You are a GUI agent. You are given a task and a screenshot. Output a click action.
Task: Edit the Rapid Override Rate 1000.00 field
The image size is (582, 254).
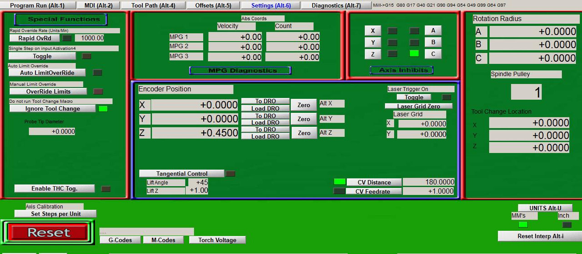90,38
